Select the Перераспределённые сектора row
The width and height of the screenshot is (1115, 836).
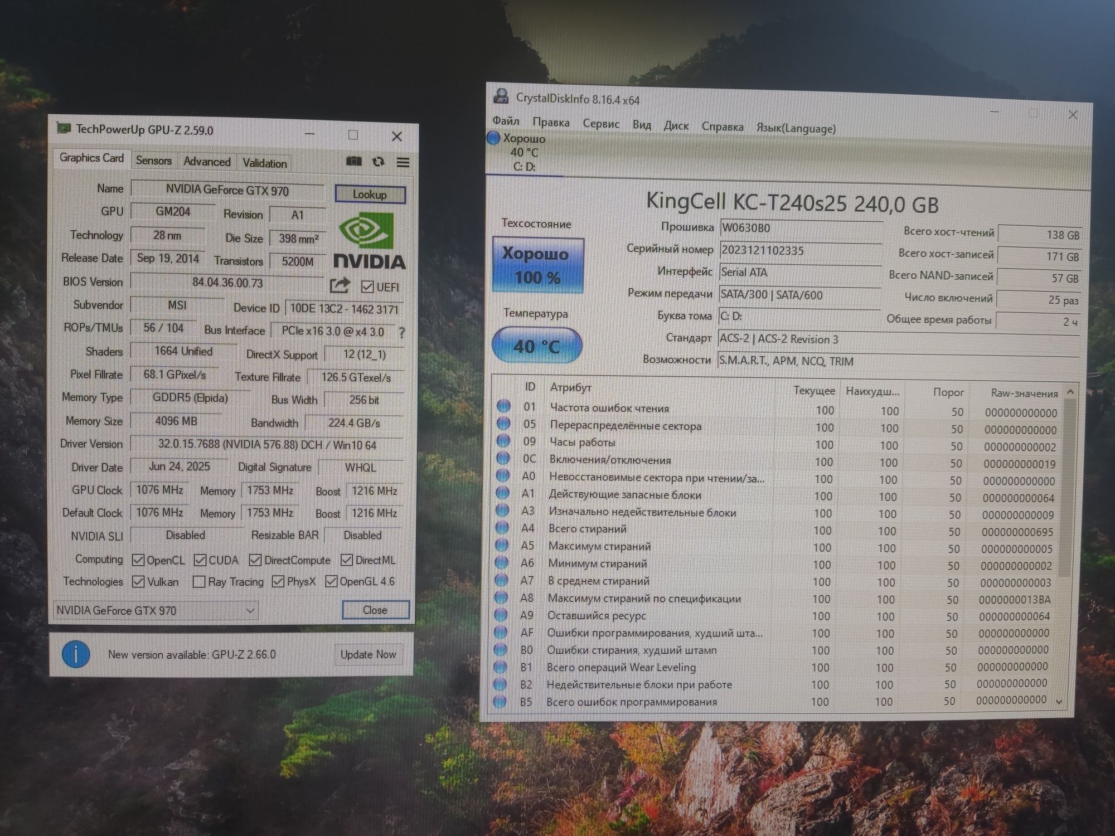(778, 427)
